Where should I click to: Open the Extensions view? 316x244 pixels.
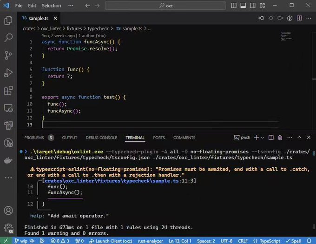(8, 90)
